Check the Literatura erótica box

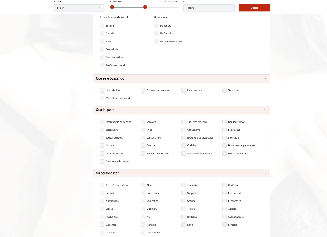tap(102, 154)
